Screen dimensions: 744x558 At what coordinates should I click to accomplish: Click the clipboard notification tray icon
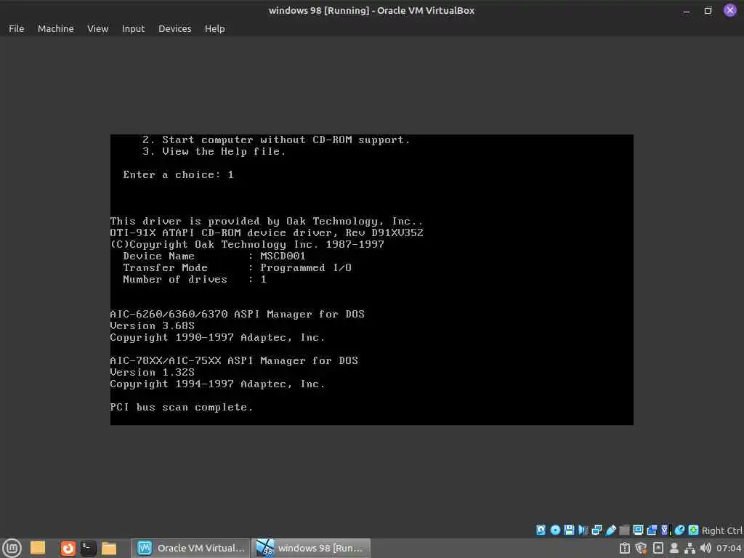625,548
